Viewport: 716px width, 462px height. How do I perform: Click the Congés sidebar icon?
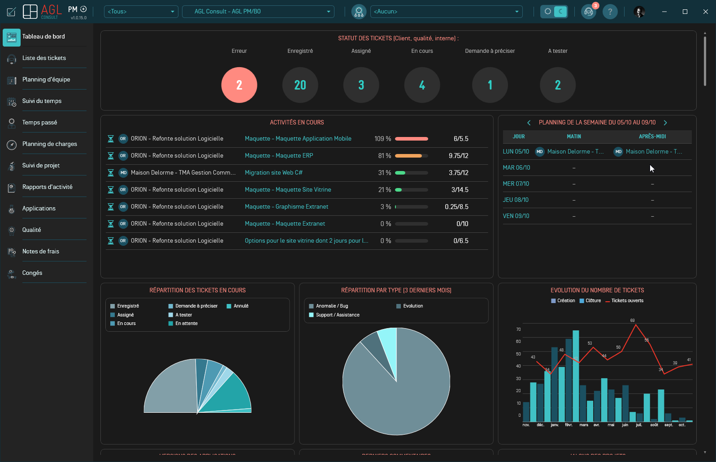click(x=12, y=273)
